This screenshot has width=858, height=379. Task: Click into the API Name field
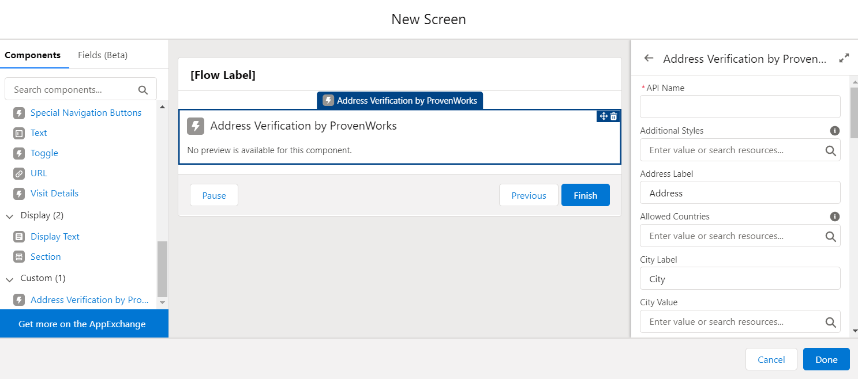(x=740, y=107)
